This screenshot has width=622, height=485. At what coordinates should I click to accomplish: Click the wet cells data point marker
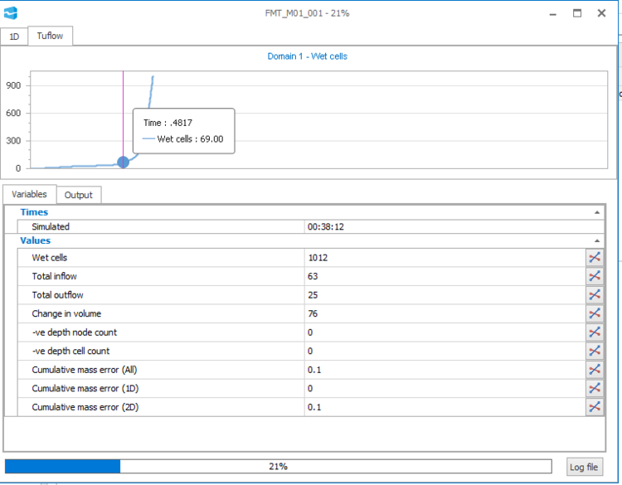click(x=124, y=162)
